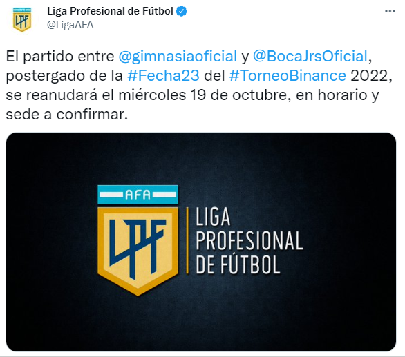405x357 pixels.
Task: Open the @gimnasiaoficial mention
Action: 178,56
